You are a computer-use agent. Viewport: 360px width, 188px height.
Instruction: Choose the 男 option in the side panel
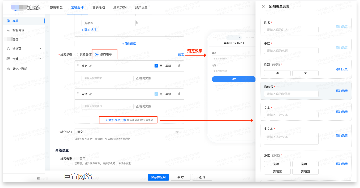point(277,73)
